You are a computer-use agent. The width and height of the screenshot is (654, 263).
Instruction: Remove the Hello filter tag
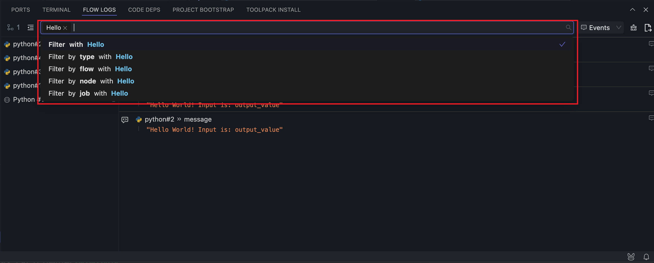[x=65, y=28]
